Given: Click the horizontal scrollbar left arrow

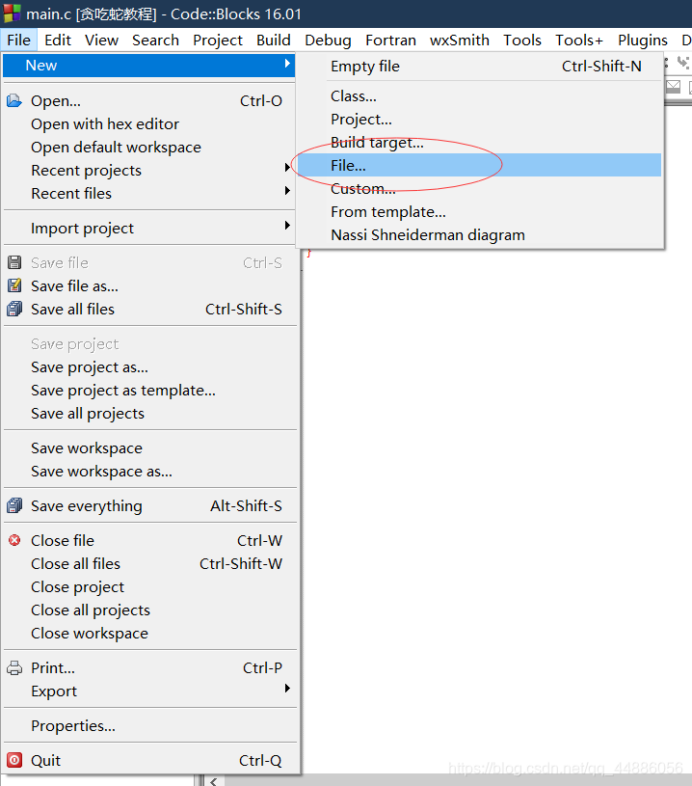Looking at the screenshot, I should click(214, 781).
